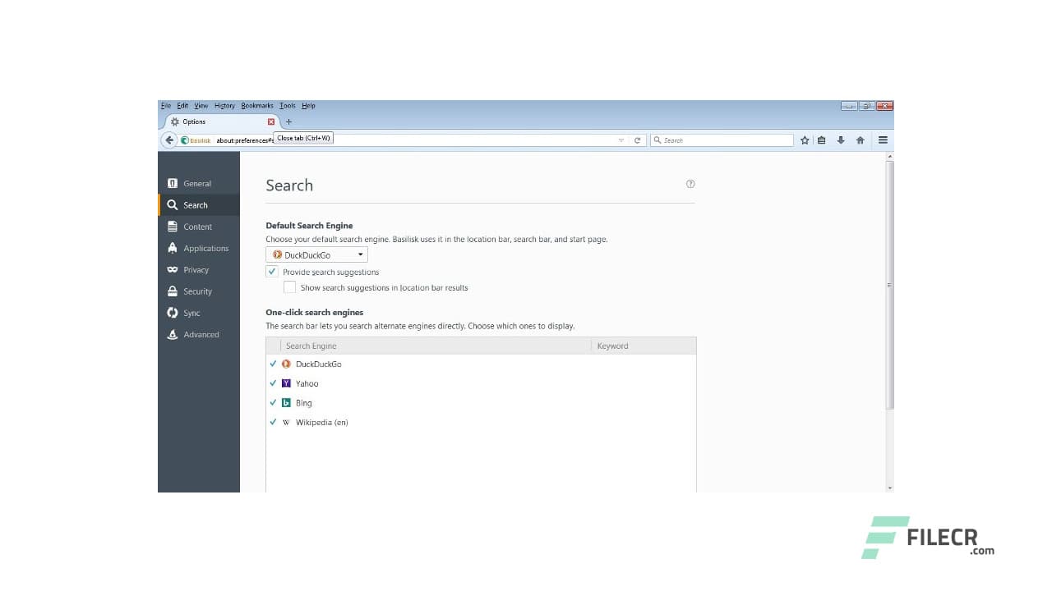Open the Search settings panel

[x=195, y=204]
